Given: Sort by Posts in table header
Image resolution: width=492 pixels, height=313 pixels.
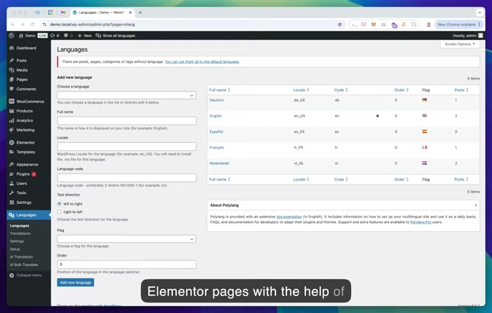Looking at the screenshot, I should (461, 90).
